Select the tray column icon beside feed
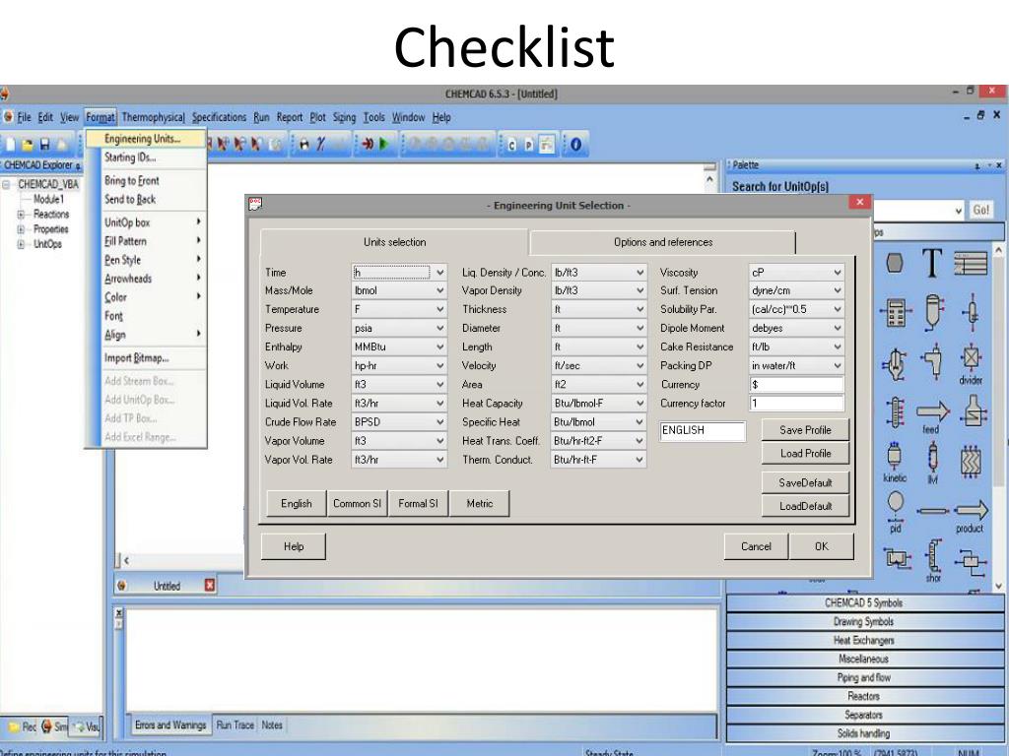Viewport: 1009px width, 756px height. pyautogui.click(x=895, y=412)
